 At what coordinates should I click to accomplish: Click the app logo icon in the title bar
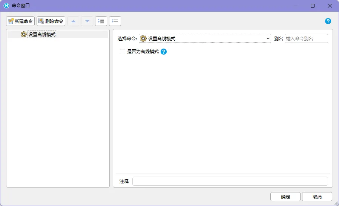6,6
